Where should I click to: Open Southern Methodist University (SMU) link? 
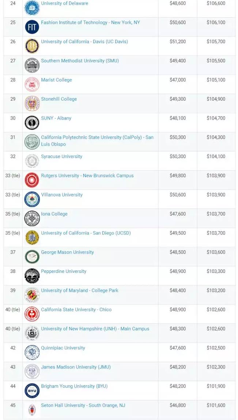pyautogui.click(x=80, y=61)
